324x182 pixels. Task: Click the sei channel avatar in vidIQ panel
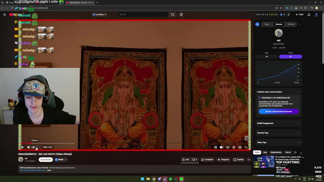[x=278, y=33]
